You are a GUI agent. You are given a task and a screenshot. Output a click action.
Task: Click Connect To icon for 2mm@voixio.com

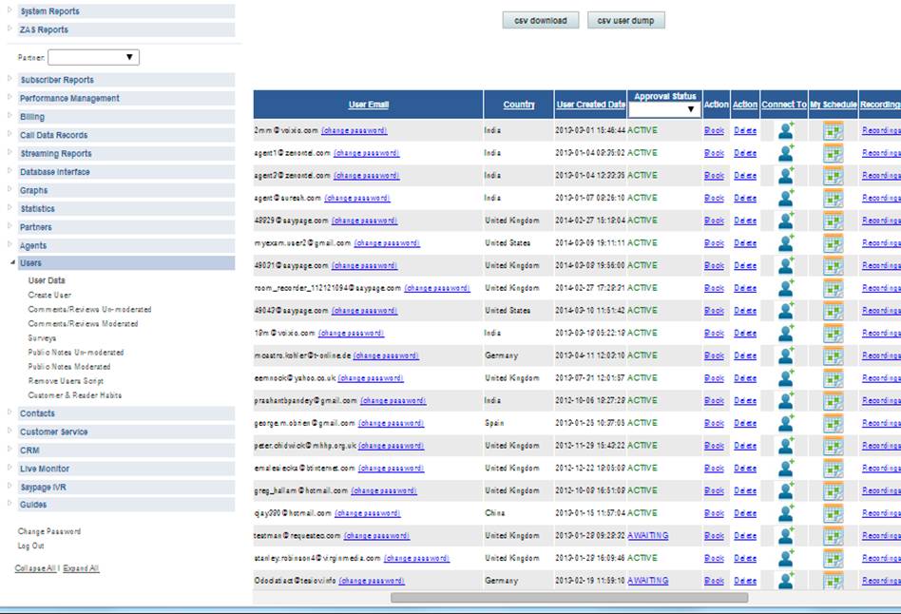tap(785, 131)
